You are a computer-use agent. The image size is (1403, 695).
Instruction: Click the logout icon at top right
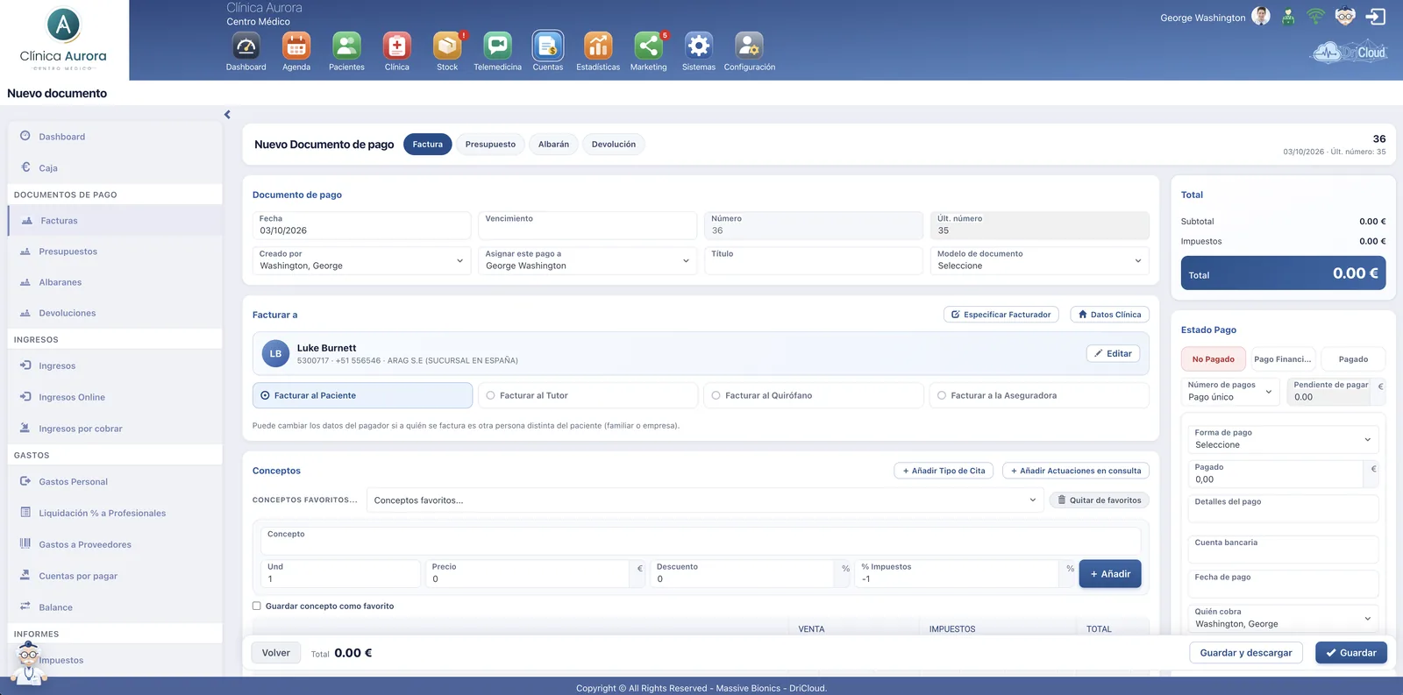point(1376,17)
